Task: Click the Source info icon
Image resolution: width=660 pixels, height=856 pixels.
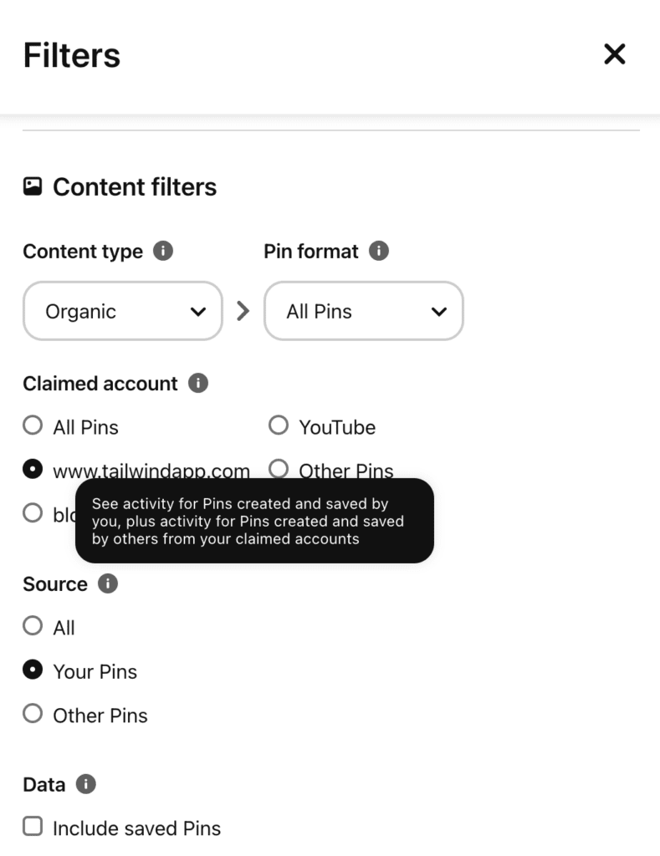Action: point(107,584)
